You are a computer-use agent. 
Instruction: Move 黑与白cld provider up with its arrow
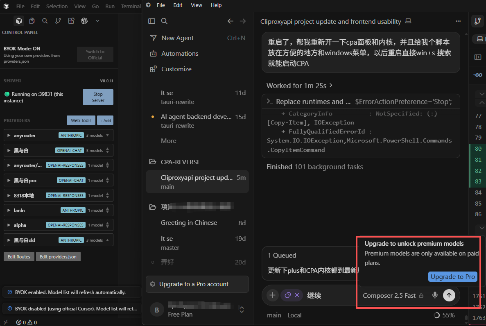(107, 240)
